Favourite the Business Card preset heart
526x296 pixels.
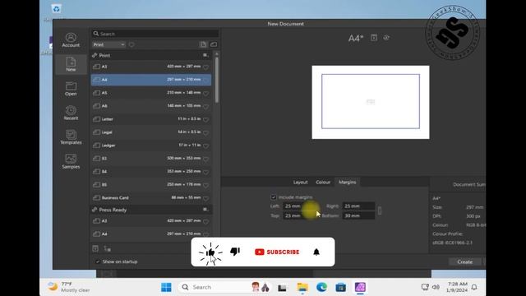coord(206,198)
